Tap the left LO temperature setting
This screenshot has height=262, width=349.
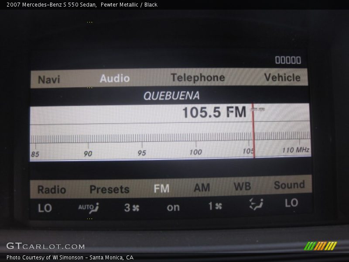pyautogui.click(x=45, y=208)
